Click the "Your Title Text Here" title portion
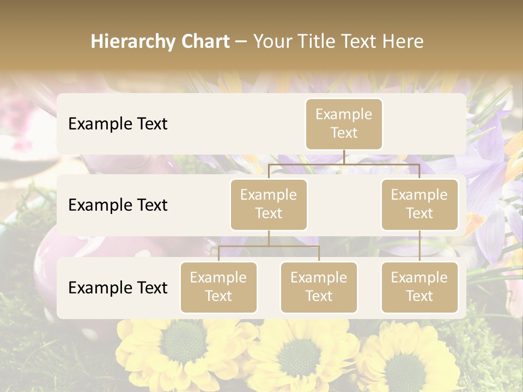The width and height of the screenshot is (523, 392). tap(338, 41)
